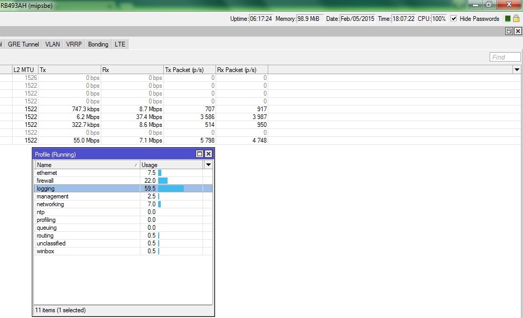Click the Memory value 98.9 MiB
Viewport: 523px width, 318px height.
tap(310, 19)
